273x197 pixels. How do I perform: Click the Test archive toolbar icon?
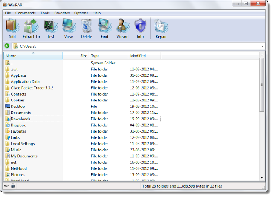point(51,26)
